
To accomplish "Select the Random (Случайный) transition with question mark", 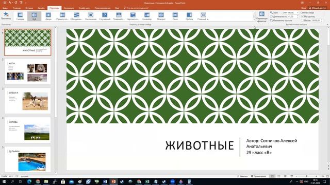I will click(x=105, y=16).
